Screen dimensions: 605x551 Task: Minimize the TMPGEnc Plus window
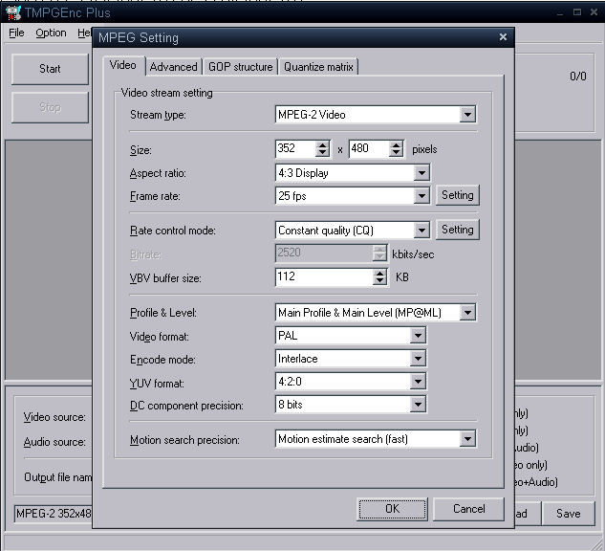[560, 12]
